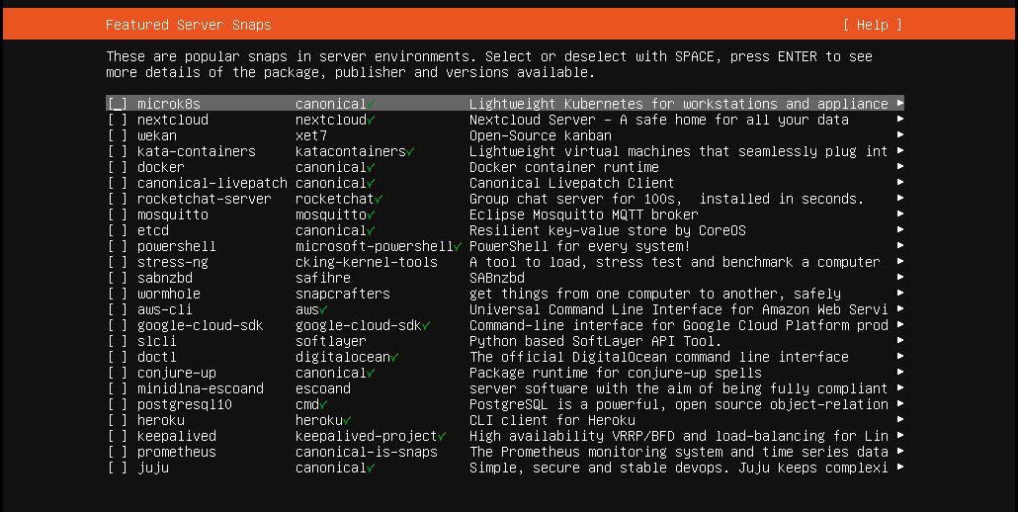This screenshot has height=512, width=1018.
Task: Show details arrow for stress-ng
Action: (x=899, y=262)
